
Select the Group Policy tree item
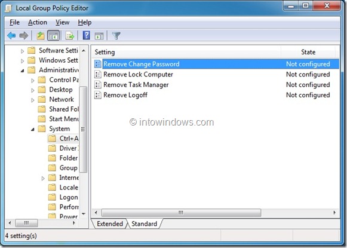point(68,168)
